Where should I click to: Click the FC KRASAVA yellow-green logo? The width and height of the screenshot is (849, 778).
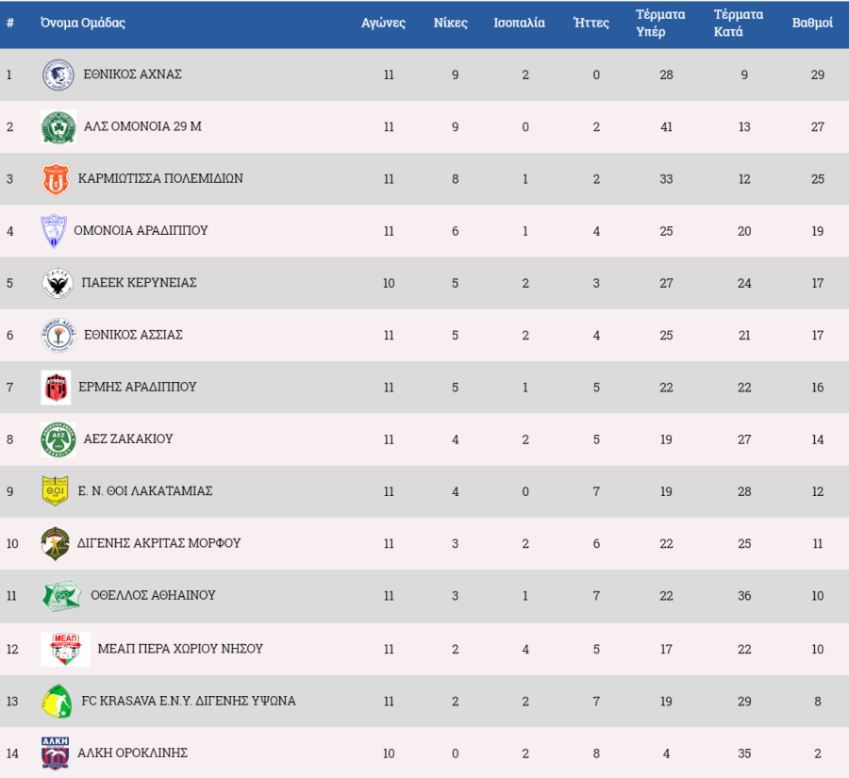tap(57, 701)
